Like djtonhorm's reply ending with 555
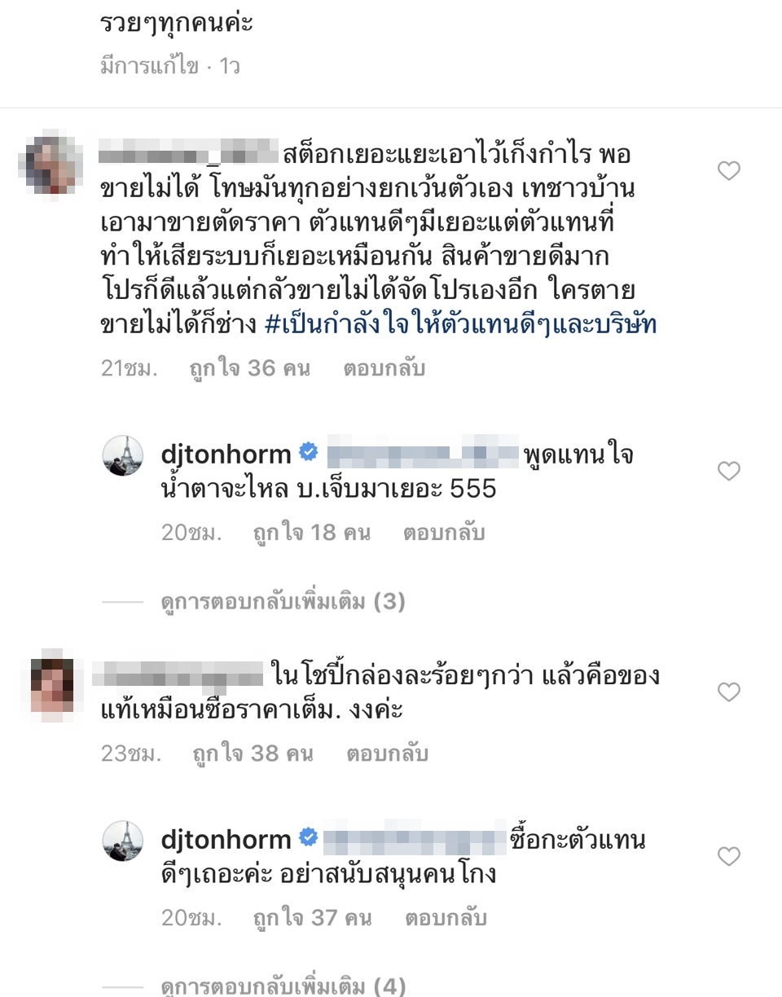Screen dimensions: 782x997 tap(728, 471)
